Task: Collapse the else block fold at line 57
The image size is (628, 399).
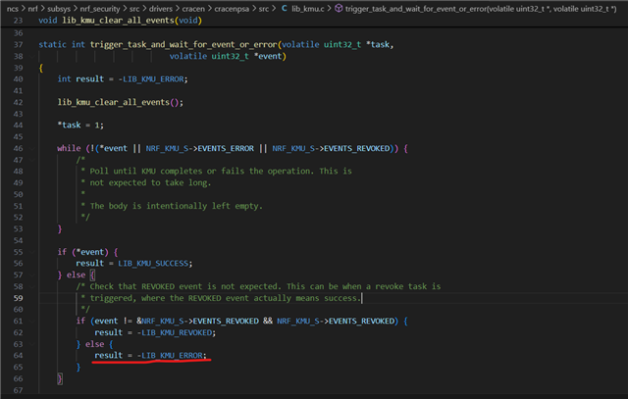Action: (x=32, y=275)
